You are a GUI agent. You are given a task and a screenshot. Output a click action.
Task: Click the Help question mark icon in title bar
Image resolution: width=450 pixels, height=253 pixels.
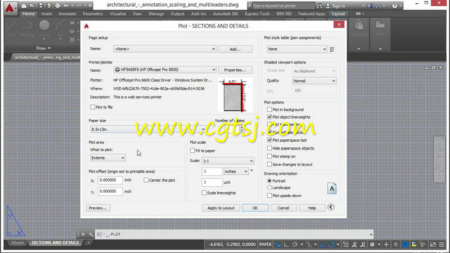point(395,6)
